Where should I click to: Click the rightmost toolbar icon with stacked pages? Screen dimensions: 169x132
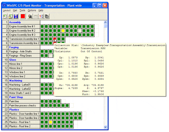point(47,16)
